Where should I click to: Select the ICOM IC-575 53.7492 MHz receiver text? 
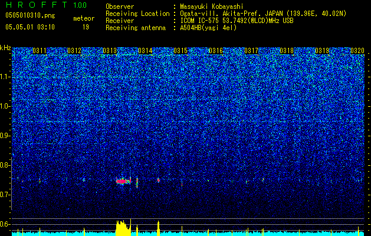click(237, 21)
